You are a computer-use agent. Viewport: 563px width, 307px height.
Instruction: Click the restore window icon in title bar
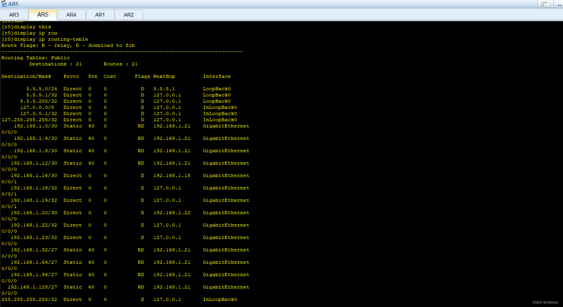click(x=545, y=4)
